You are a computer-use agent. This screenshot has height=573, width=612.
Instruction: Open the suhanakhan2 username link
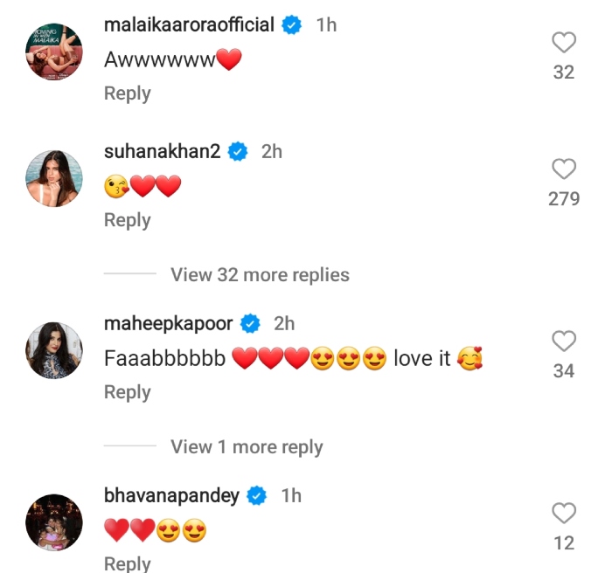162,151
